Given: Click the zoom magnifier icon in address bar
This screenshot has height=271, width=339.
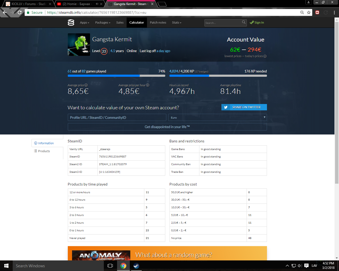Looking at the screenshot, I should pos(302,12).
